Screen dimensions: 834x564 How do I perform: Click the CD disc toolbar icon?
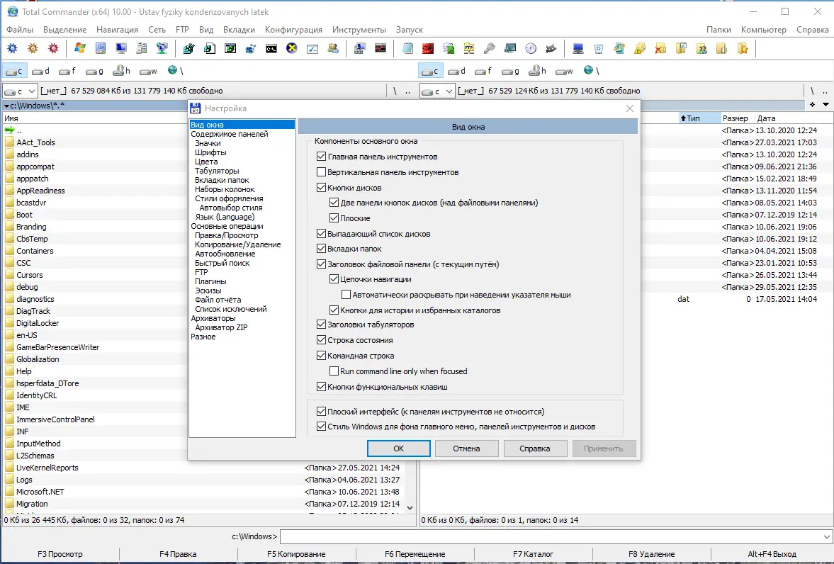pyautogui.click(x=531, y=48)
